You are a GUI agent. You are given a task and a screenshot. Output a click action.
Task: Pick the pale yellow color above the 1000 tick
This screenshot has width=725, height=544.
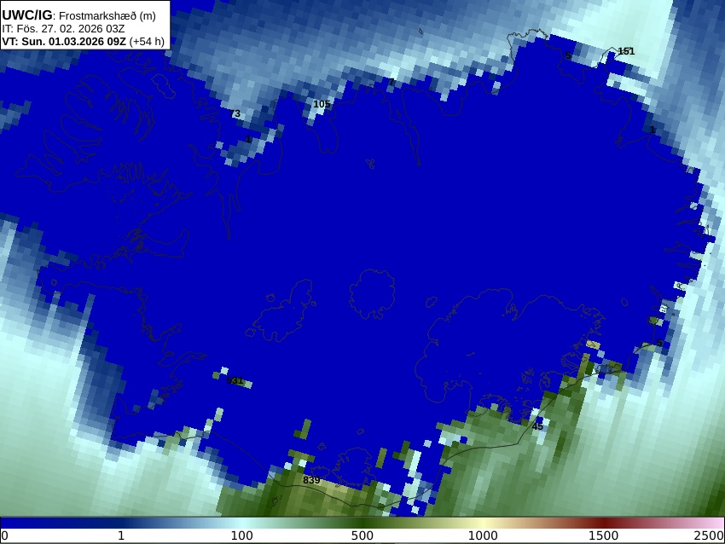(x=483, y=523)
